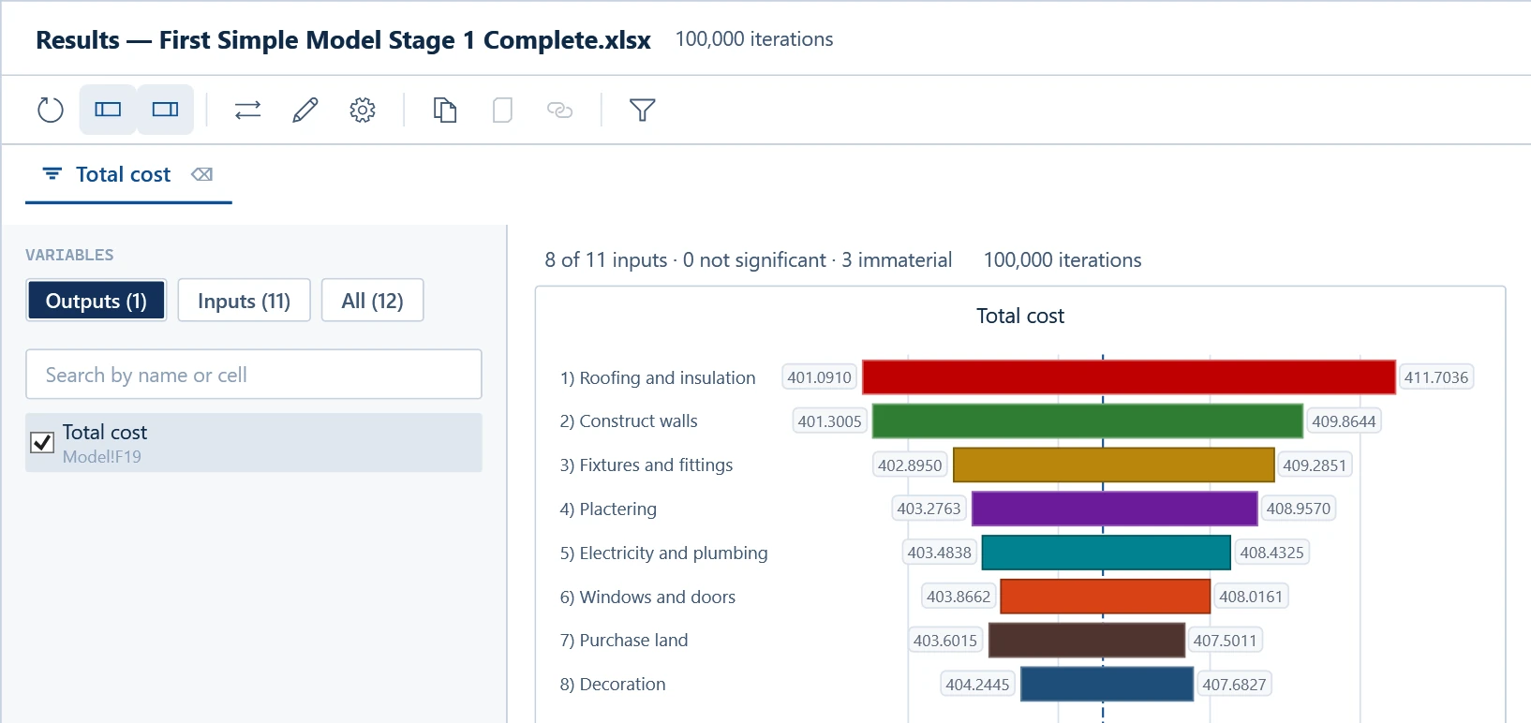Click the "8) Decoration" row label
1531x723 pixels.
pyautogui.click(x=613, y=684)
